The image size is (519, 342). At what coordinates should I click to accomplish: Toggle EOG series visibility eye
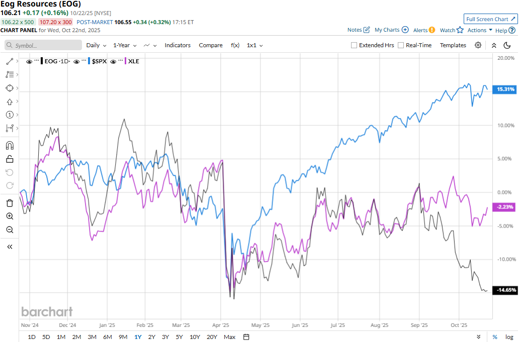(29, 62)
